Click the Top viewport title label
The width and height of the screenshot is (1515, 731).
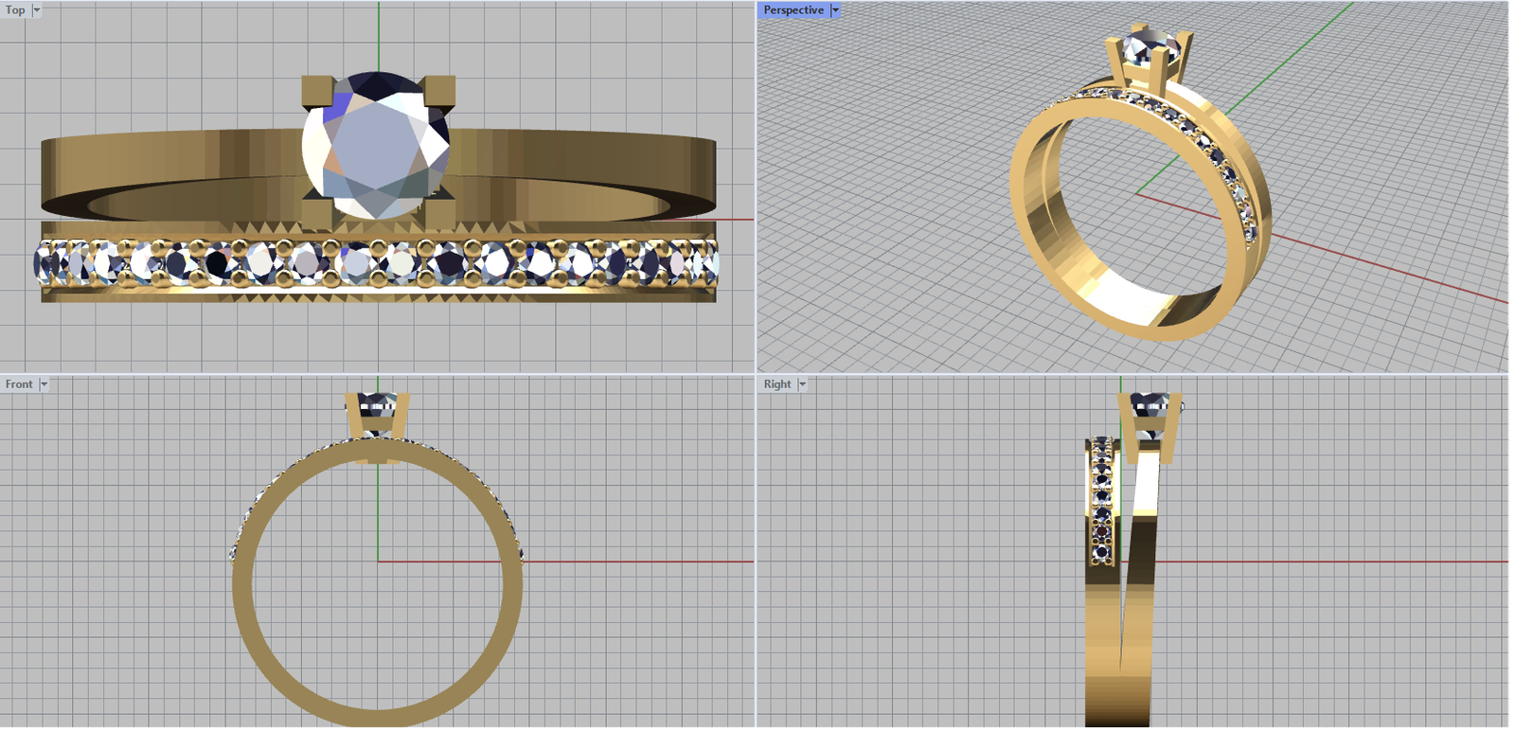coord(15,10)
